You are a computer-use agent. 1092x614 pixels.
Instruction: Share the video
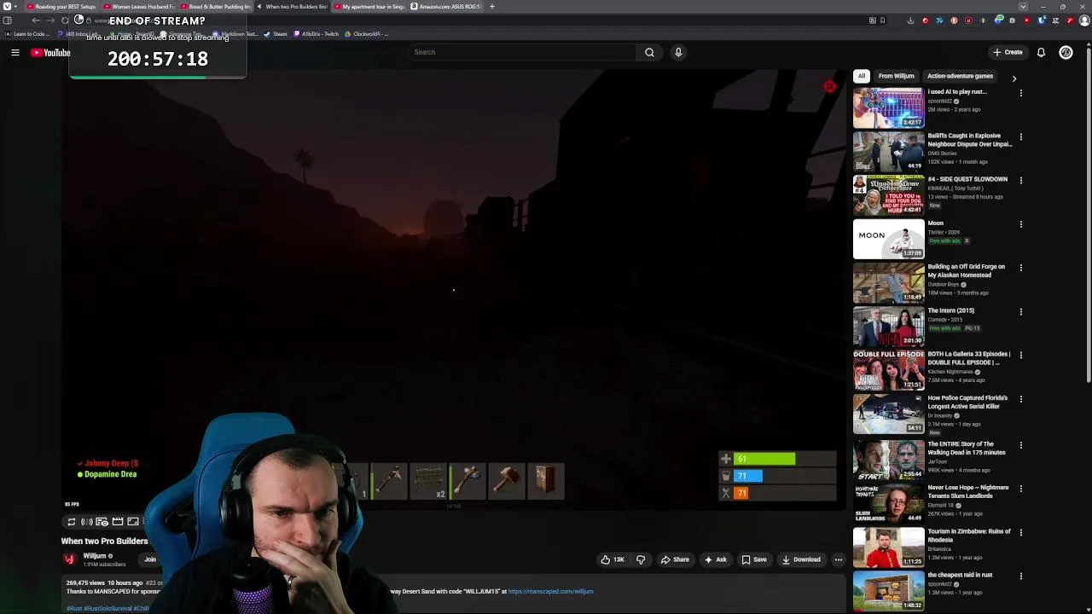[x=674, y=559]
